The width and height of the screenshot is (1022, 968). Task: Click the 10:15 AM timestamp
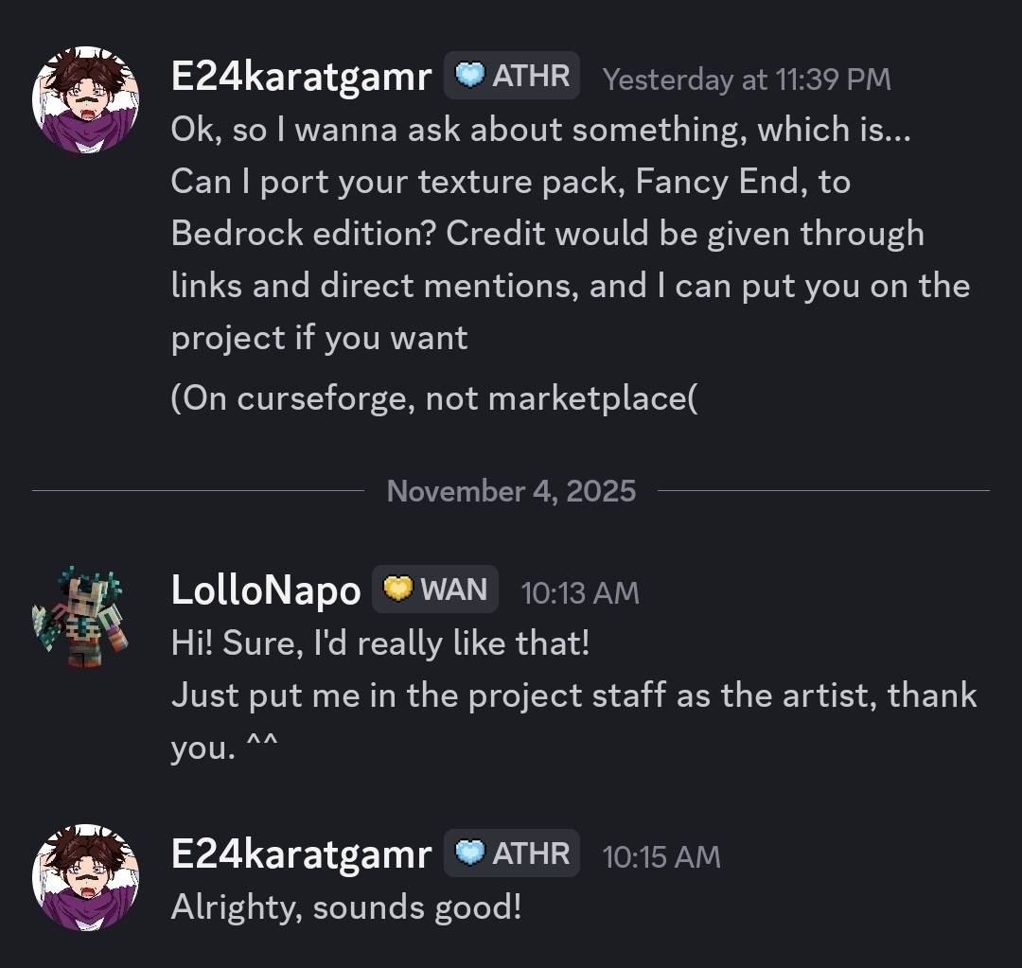point(661,857)
